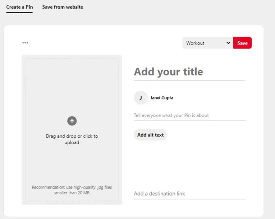Click the Add alt text button
Image resolution: width=275 pixels, height=219 pixels.
[x=150, y=135]
